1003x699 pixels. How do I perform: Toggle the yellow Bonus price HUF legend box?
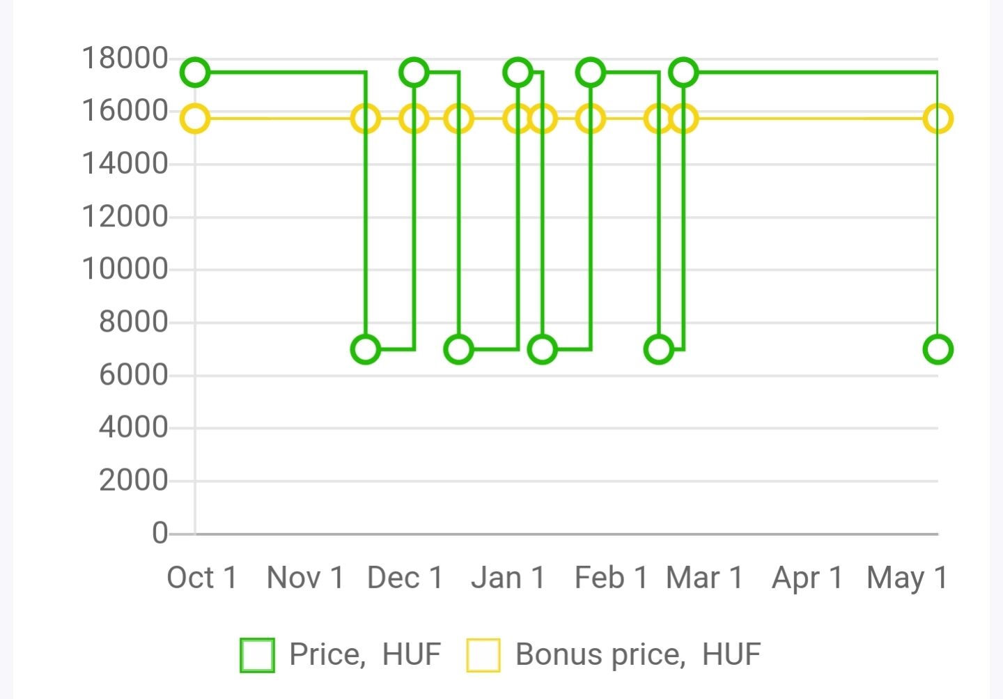click(x=483, y=655)
